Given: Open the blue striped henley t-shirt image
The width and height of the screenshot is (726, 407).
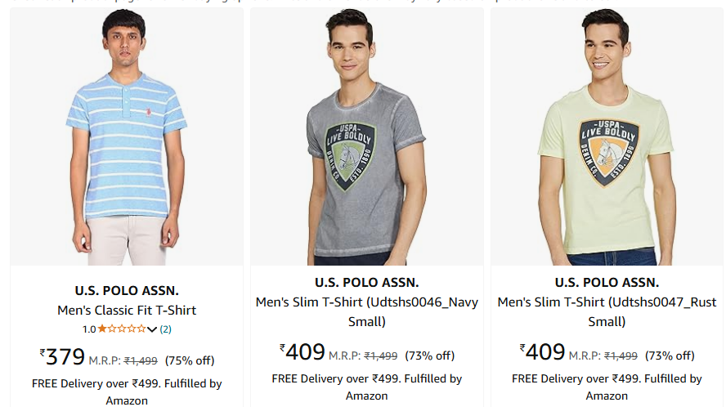Looking at the screenshot, I should pyautogui.click(x=127, y=136).
